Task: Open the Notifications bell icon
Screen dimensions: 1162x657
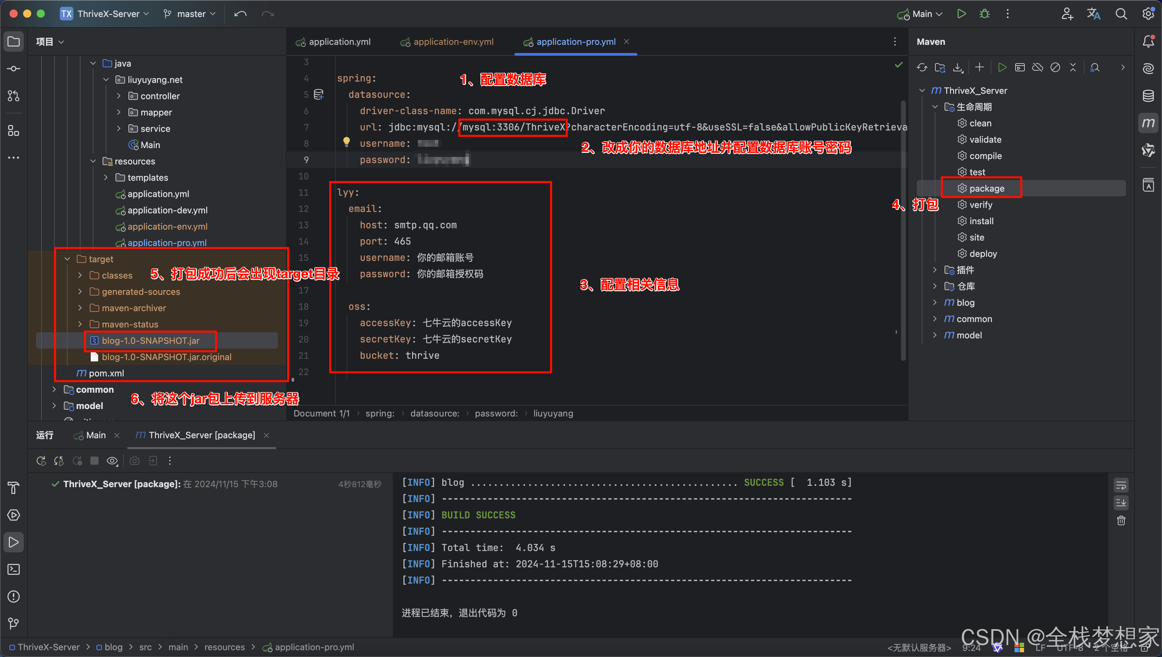Action: point(1148,41)
